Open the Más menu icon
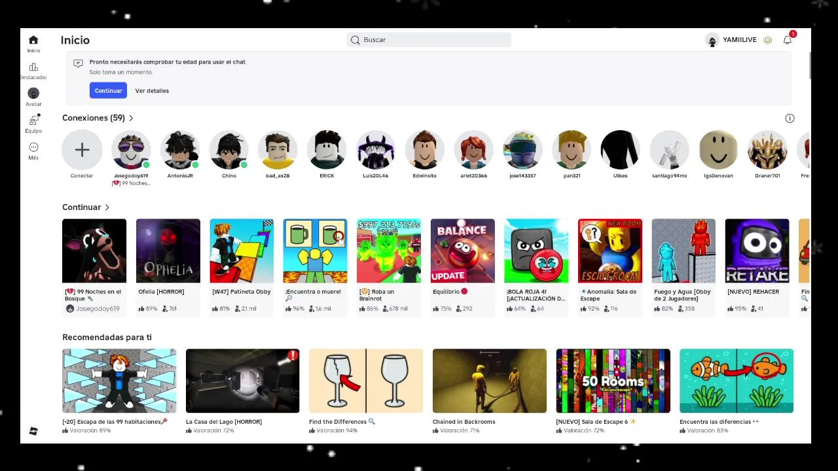 [33, 147]
